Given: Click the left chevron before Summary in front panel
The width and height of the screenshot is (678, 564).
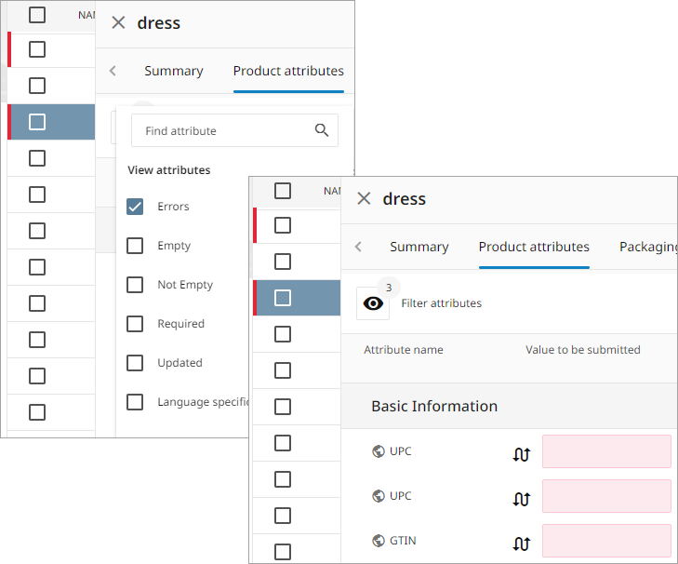Looking at the screenshot, I should click(x=358, y=247).
